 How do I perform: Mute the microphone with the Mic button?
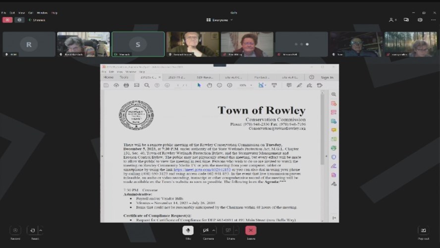point(188,230)
